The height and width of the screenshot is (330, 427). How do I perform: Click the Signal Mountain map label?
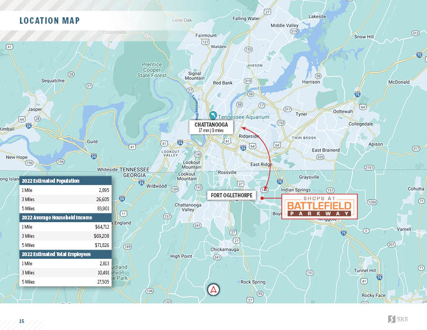coord(195,75)
